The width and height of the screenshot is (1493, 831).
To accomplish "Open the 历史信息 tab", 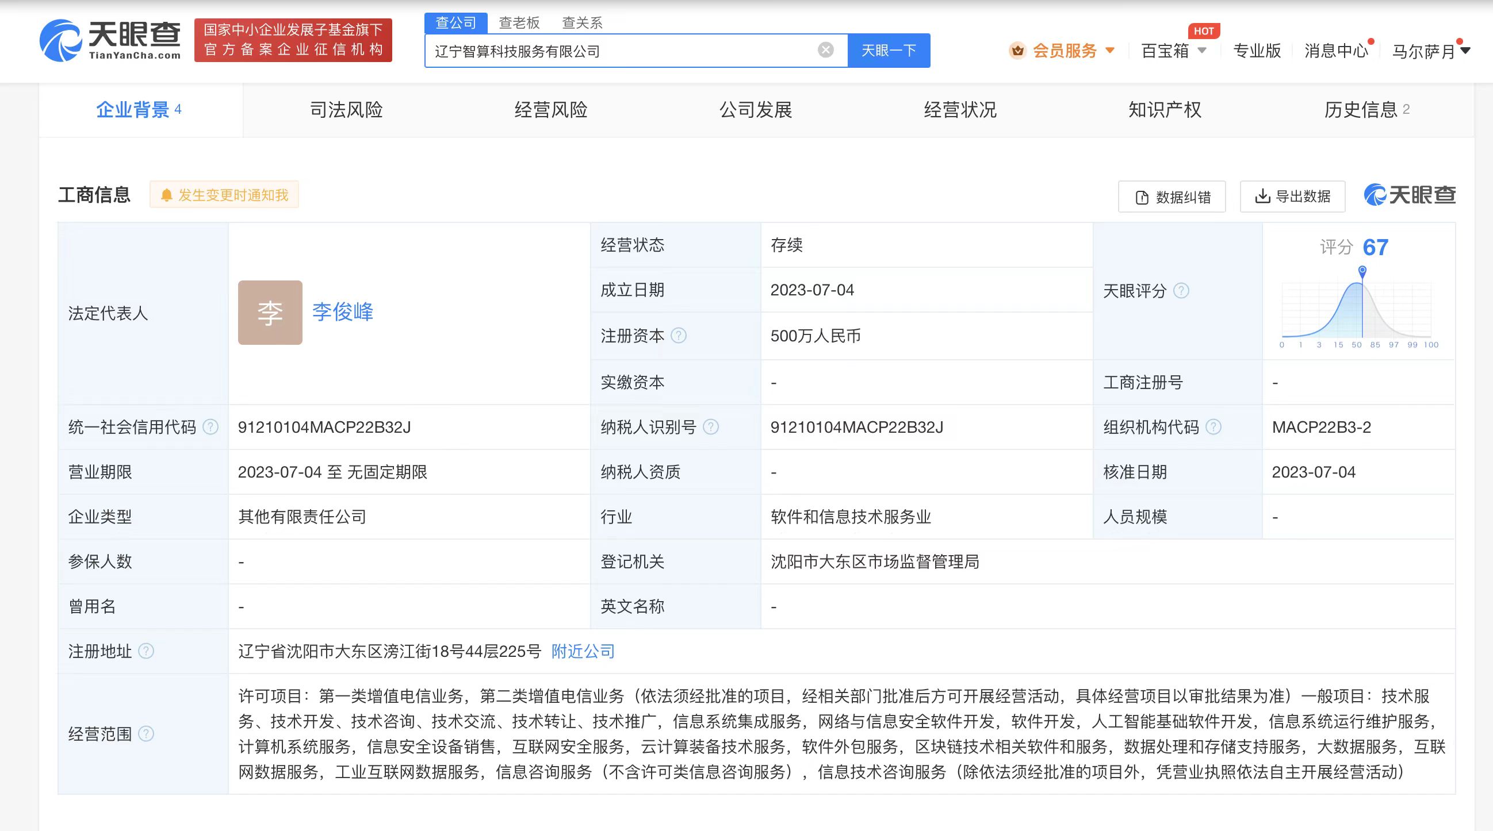I will click(1366, 109).
